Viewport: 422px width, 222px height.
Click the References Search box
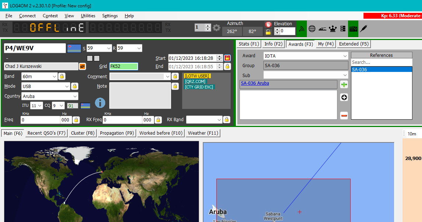pyautogui.click(x=382, y=62)
